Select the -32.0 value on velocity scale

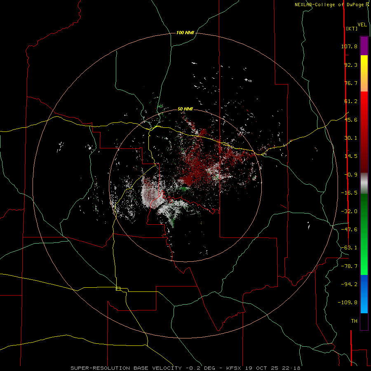click(x=349, y=211)
